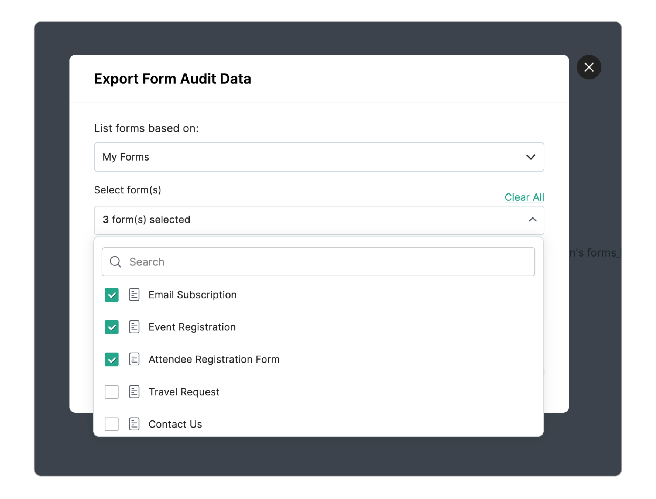Screen dimensions: 656x499
Task: Focus the Search forms input field
Action: [x=318, y=262]
